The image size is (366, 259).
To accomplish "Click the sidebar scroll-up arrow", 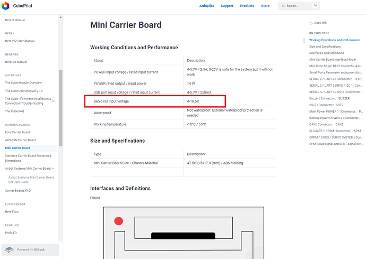I will coord(60,17).
